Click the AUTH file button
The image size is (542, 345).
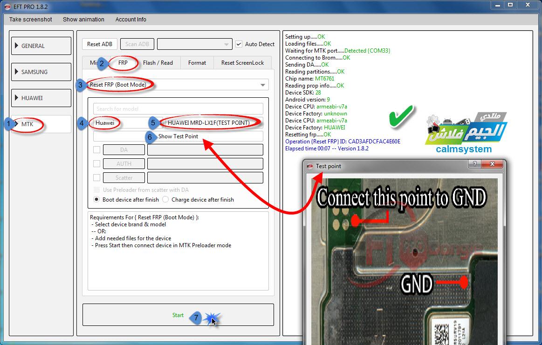pyautogui.click(x=124, y=164)
